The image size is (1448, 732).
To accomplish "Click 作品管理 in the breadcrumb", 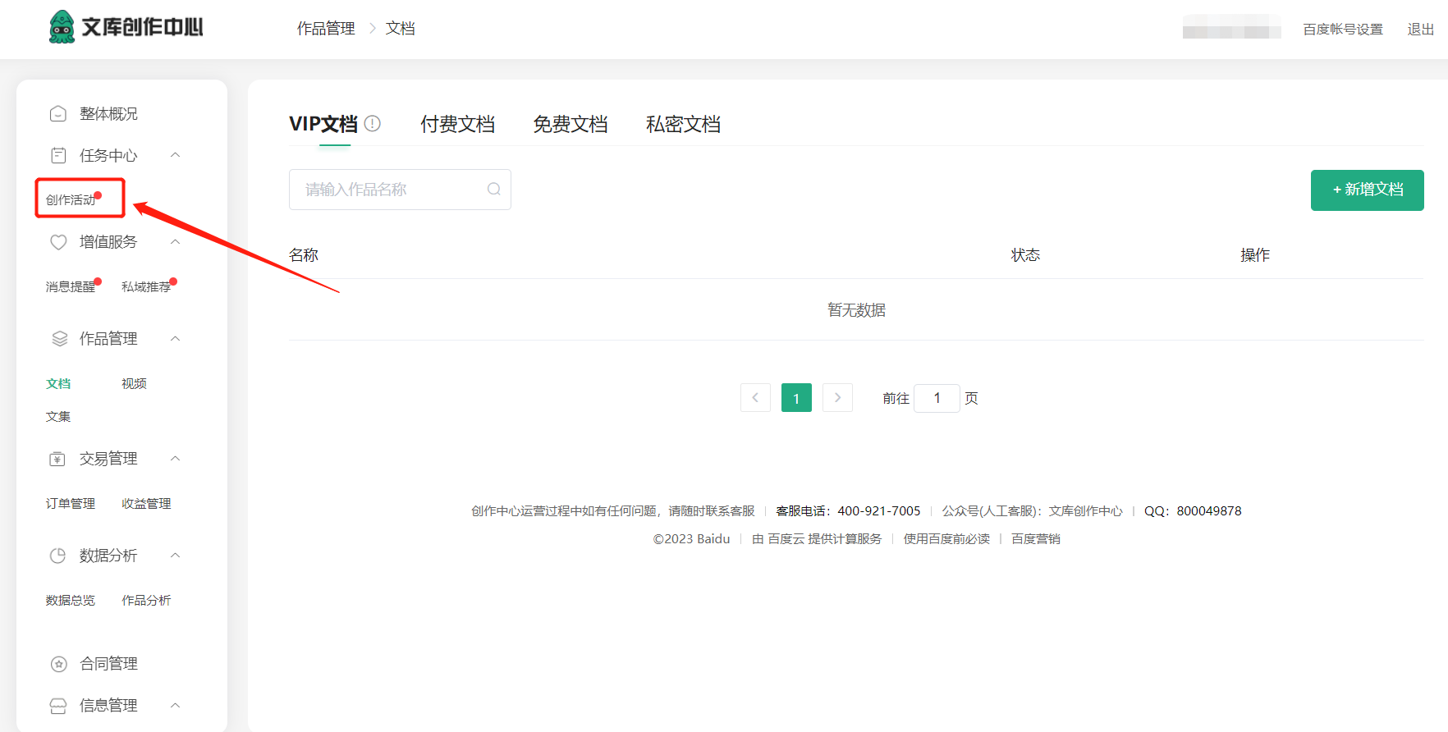I will pyautogui.click(x=326, y=29).
